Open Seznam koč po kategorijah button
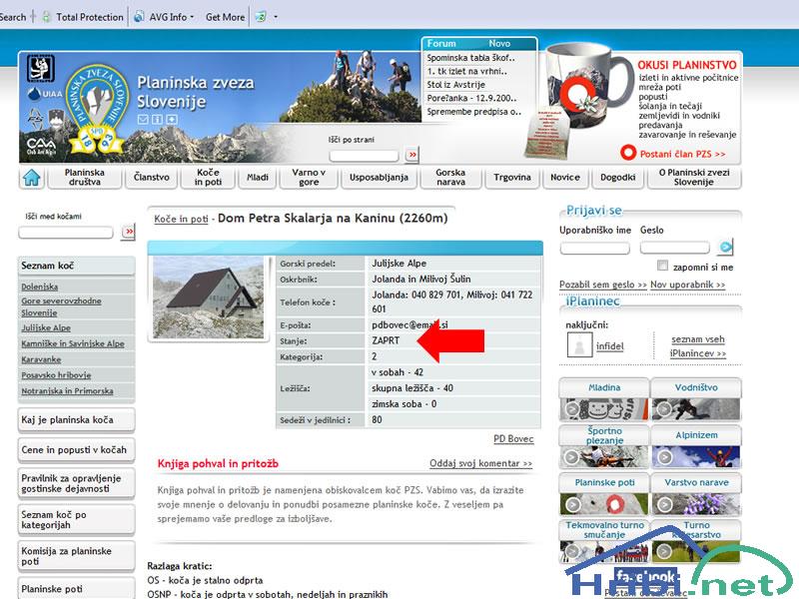The image size is (799, 599). (77, 519)
